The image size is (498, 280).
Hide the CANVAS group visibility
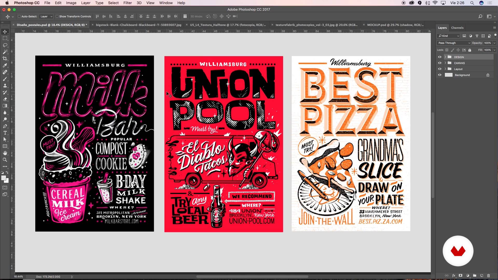(440, 63)
